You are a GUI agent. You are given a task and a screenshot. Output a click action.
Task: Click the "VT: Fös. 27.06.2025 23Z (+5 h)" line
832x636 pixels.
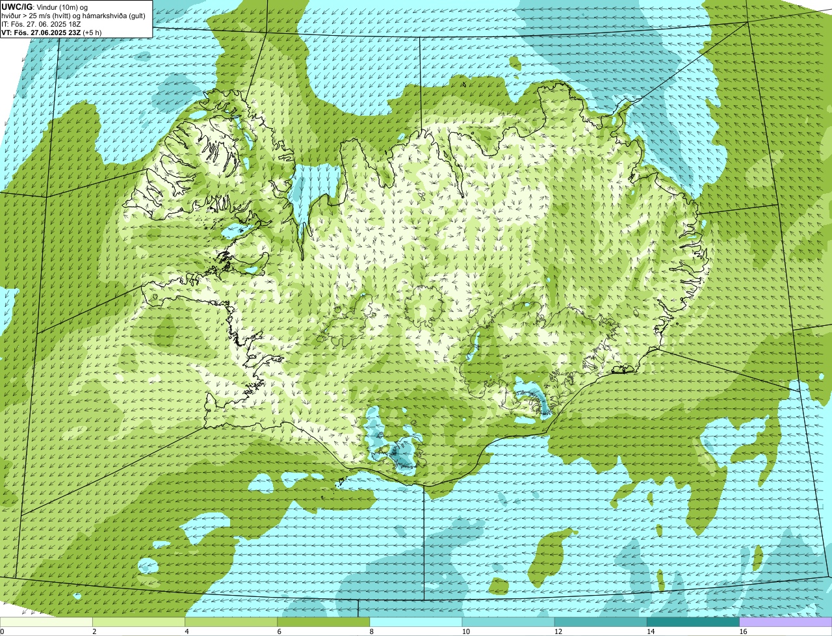51,32
